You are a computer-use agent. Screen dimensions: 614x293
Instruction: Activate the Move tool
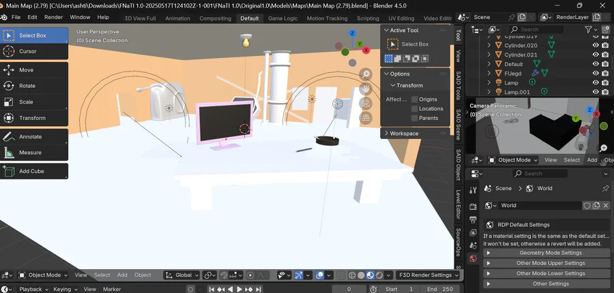(34, 70)
